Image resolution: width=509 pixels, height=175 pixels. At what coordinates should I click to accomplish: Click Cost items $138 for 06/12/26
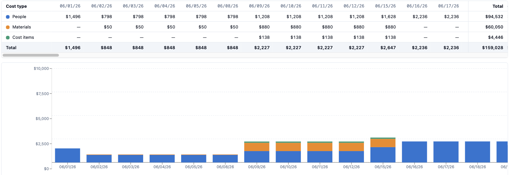coord(359,38)
